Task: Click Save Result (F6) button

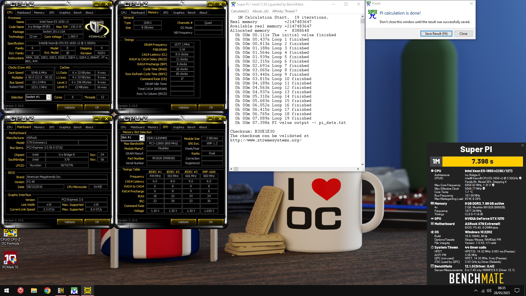Action: click(x=436, y=34)
